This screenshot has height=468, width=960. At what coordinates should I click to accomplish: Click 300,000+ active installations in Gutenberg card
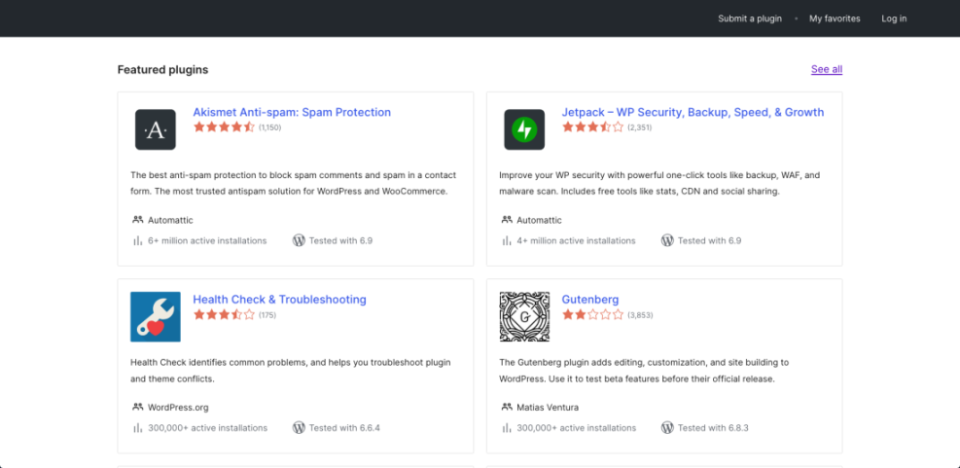(x=576, y=428)
